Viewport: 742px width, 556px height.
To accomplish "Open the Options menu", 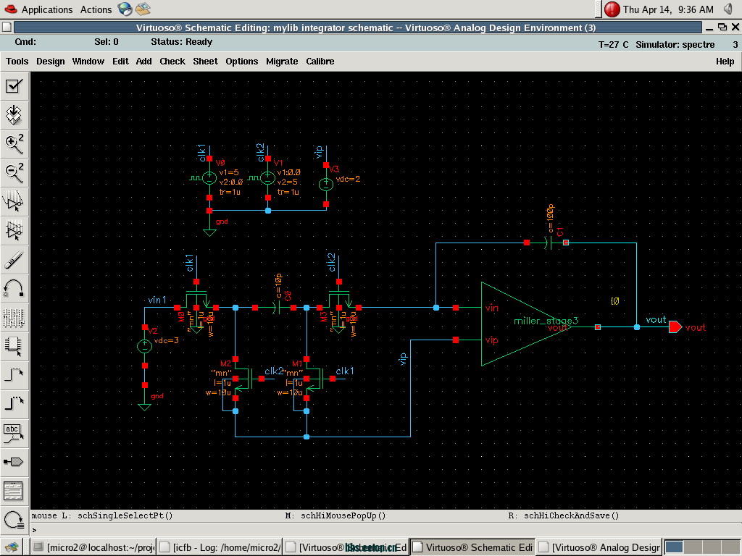I will (x=242, y=62).
